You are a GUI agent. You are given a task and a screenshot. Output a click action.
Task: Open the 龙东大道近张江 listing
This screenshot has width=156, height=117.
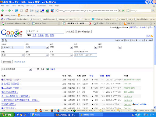pyautogui.click(x=10, y=92)
